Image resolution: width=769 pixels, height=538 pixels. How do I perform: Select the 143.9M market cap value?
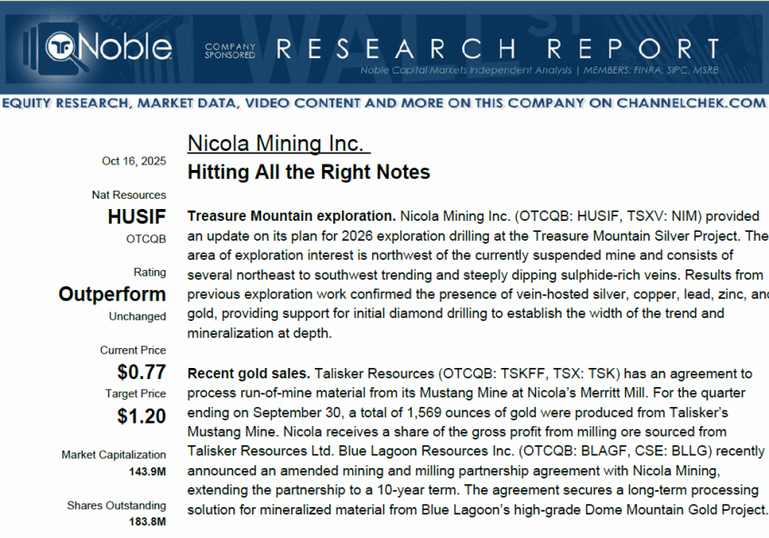point(147,471)
